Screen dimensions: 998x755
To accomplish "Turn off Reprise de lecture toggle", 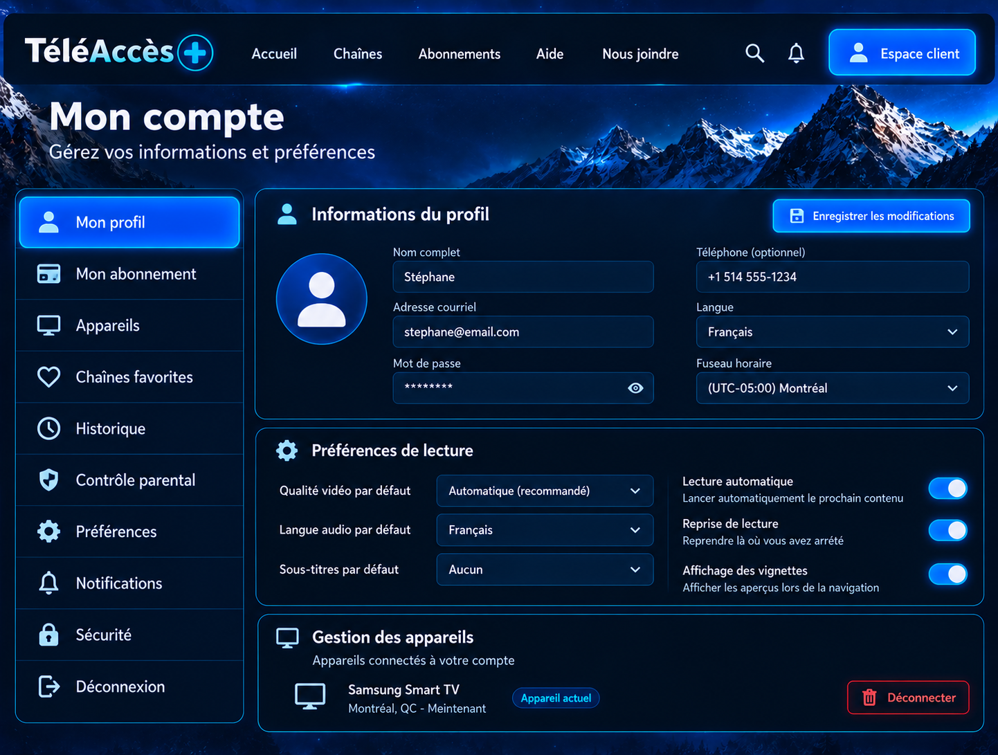I will click(947, 531).
